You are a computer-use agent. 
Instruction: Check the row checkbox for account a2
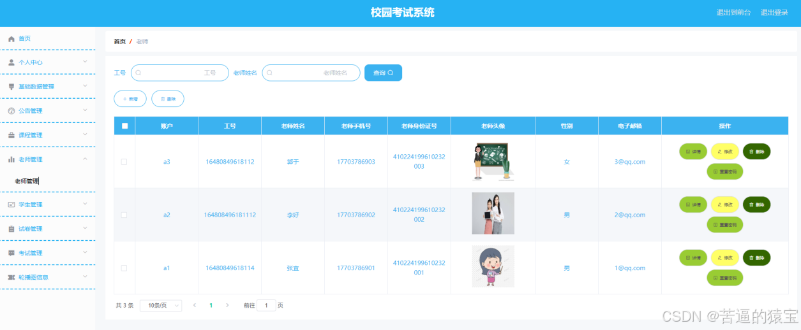coord(124,215)
